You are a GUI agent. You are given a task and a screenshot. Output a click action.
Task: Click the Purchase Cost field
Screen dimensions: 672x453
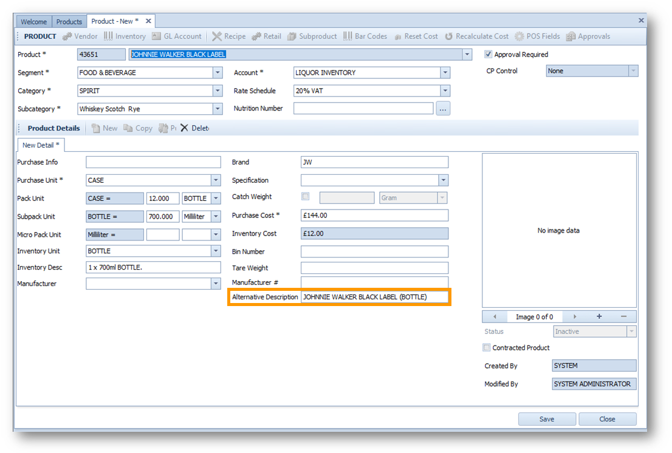point(374,216)
